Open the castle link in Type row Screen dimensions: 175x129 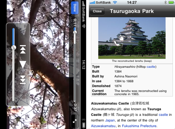(151, 67)
